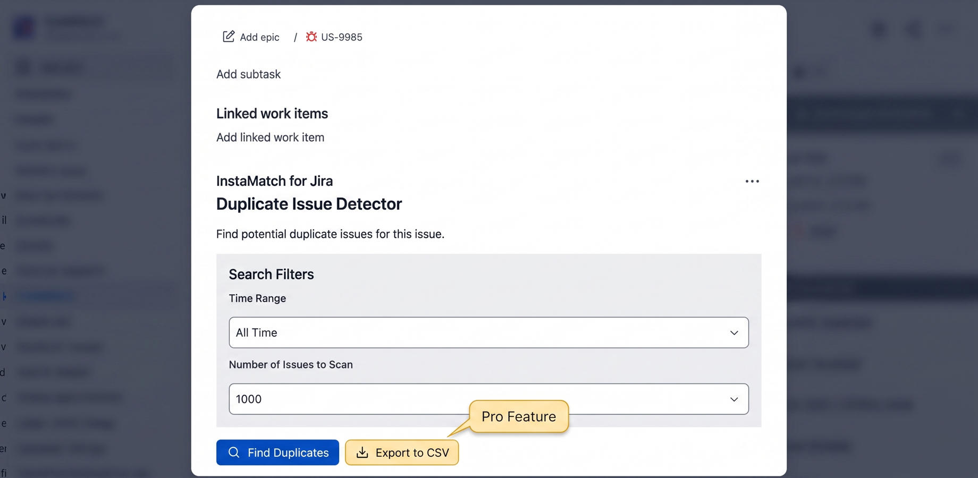978x478 pixels.
Task: Open issue key US-9985 link
Action: (x=341, y=37)
